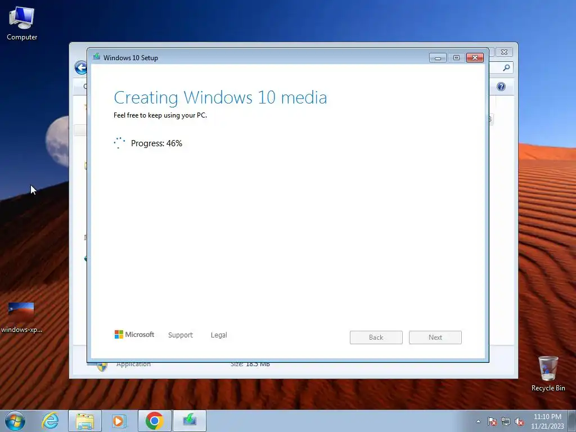Click the muted volume tray icon
The width and height of the screenshot is (576, 432).
click(x=519, y=421)
